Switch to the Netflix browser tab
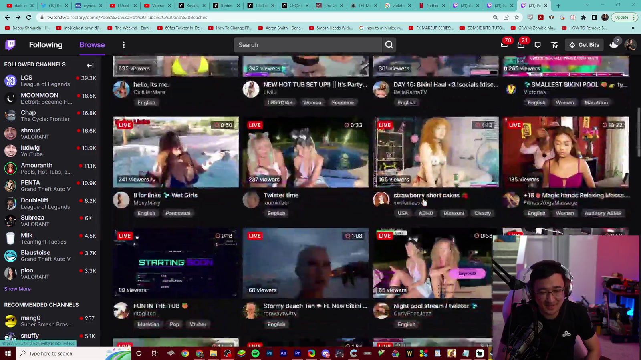 [432, 6]
